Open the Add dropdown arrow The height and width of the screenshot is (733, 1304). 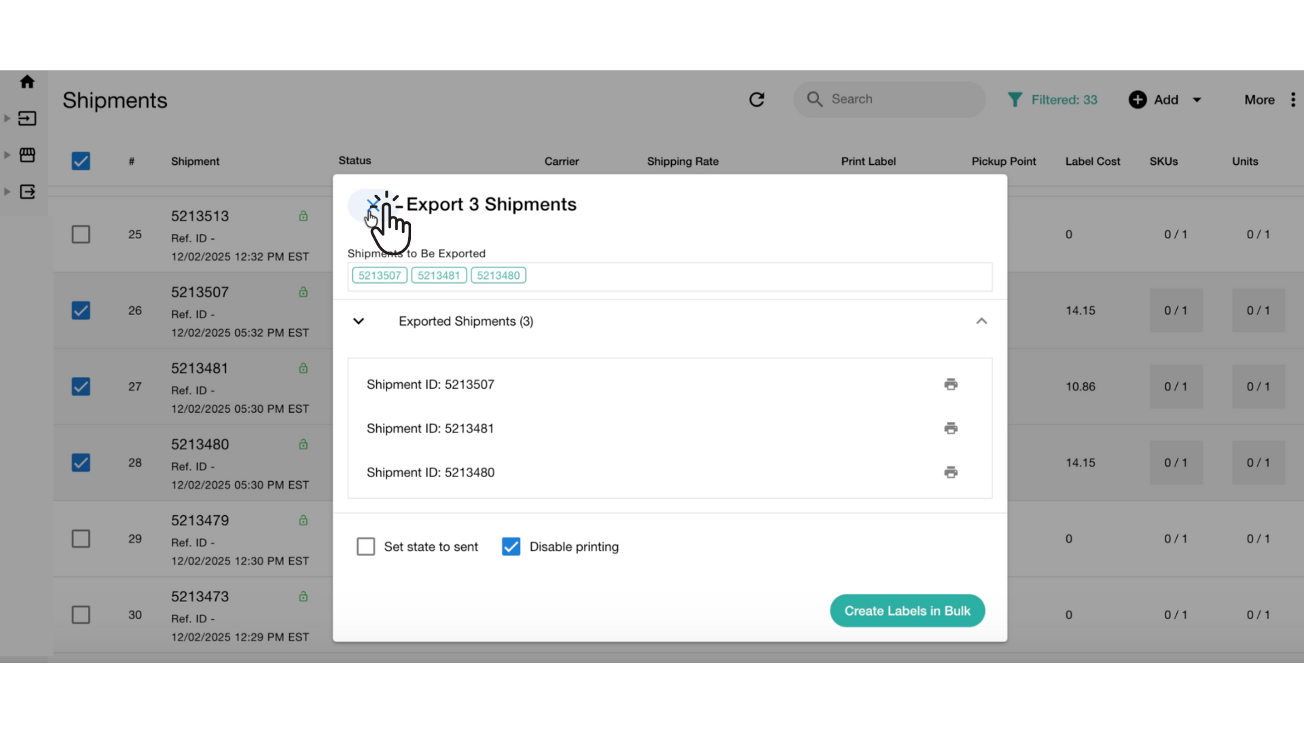pos(1195,99)
